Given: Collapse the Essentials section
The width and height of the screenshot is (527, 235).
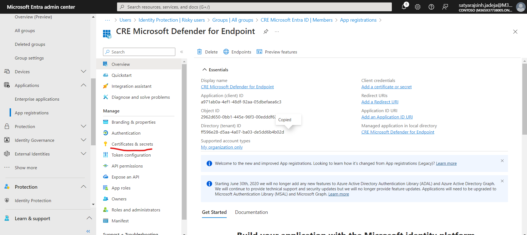Looking at the screenshot, I should (204, 70).
